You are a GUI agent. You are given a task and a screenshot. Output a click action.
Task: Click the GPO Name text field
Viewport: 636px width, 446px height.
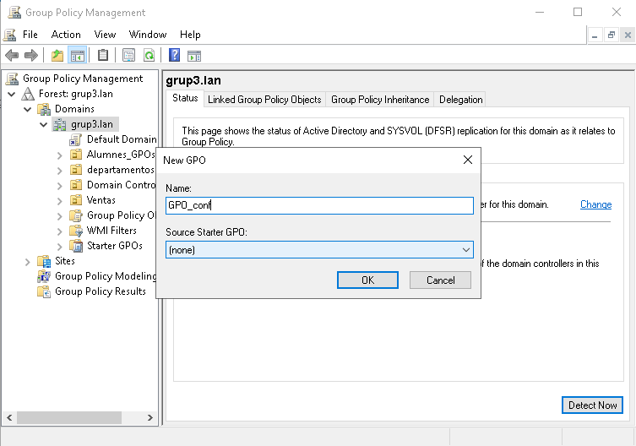coord(319,205)
